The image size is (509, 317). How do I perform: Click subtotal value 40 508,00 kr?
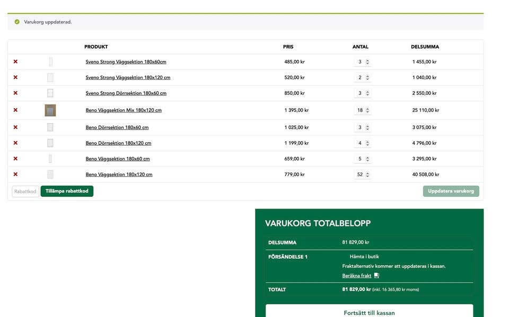click(x=426, y=175)
